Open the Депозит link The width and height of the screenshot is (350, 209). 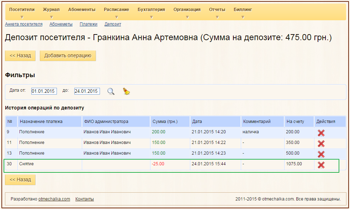pyautogui.click(x=113, y=24)
